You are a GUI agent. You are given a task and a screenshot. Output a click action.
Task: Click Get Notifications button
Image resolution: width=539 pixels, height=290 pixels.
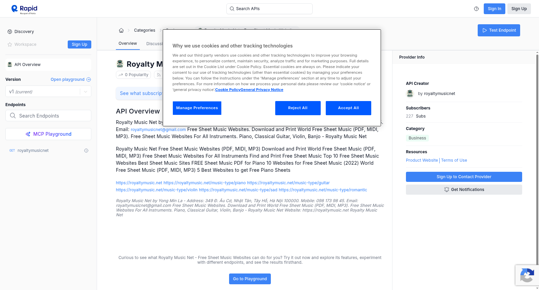click(x=464, y=190)
